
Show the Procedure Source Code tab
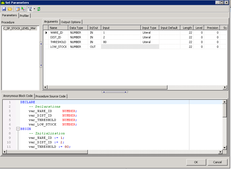51,96
